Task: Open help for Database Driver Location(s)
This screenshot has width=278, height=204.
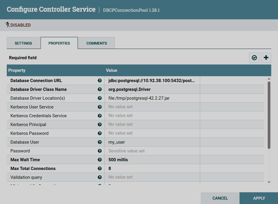Action: (100, 98)
